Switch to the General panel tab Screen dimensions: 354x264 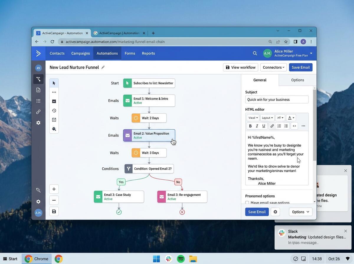point(260,80)
